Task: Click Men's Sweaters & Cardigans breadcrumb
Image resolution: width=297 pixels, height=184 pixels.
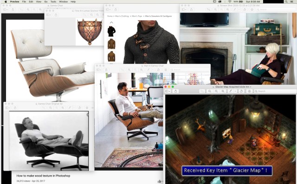Action: coord(159,16)
